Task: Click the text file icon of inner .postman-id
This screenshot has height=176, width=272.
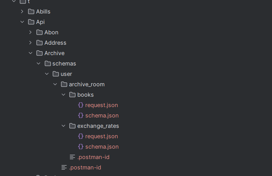Action: point(72,157)
